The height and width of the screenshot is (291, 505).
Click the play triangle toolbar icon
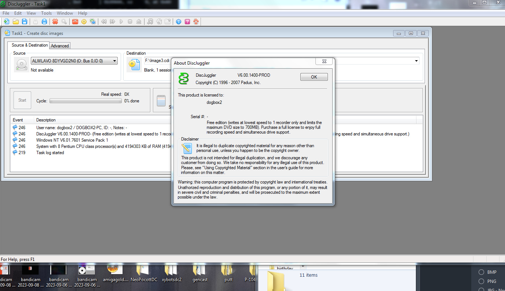[x=121, y=22]
